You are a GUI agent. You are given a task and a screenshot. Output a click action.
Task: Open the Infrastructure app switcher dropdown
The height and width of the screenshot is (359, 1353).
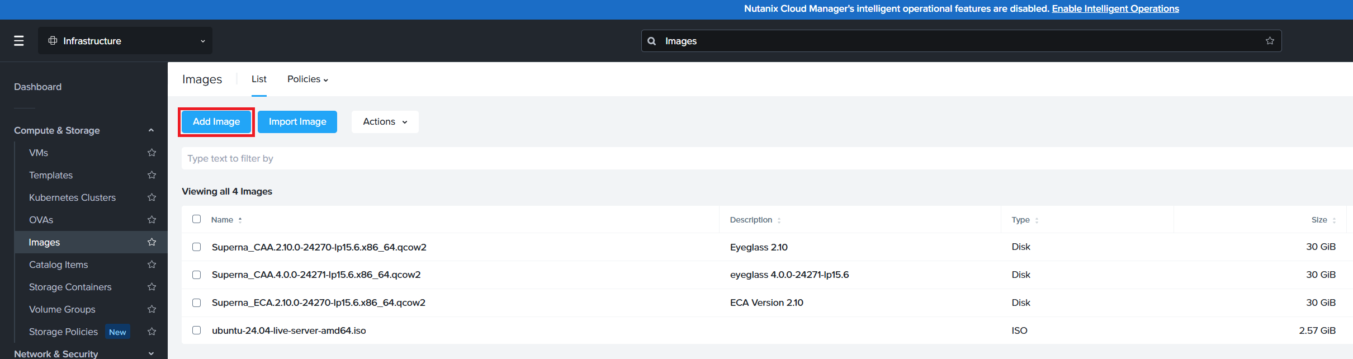pos(125,41)
